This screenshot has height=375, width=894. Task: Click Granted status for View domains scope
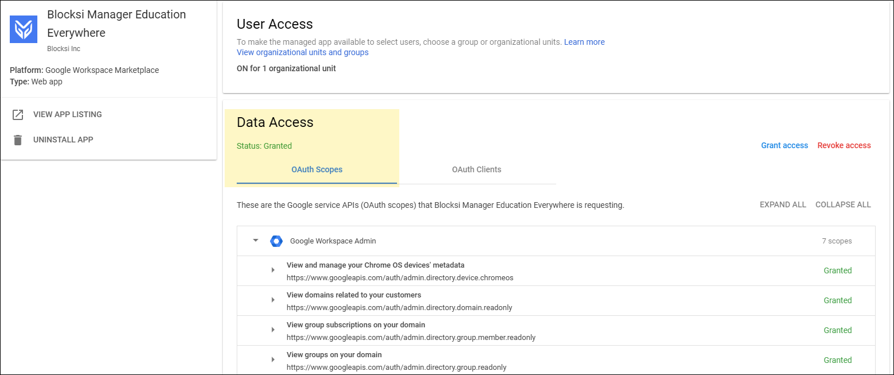(x=838, y=300)
